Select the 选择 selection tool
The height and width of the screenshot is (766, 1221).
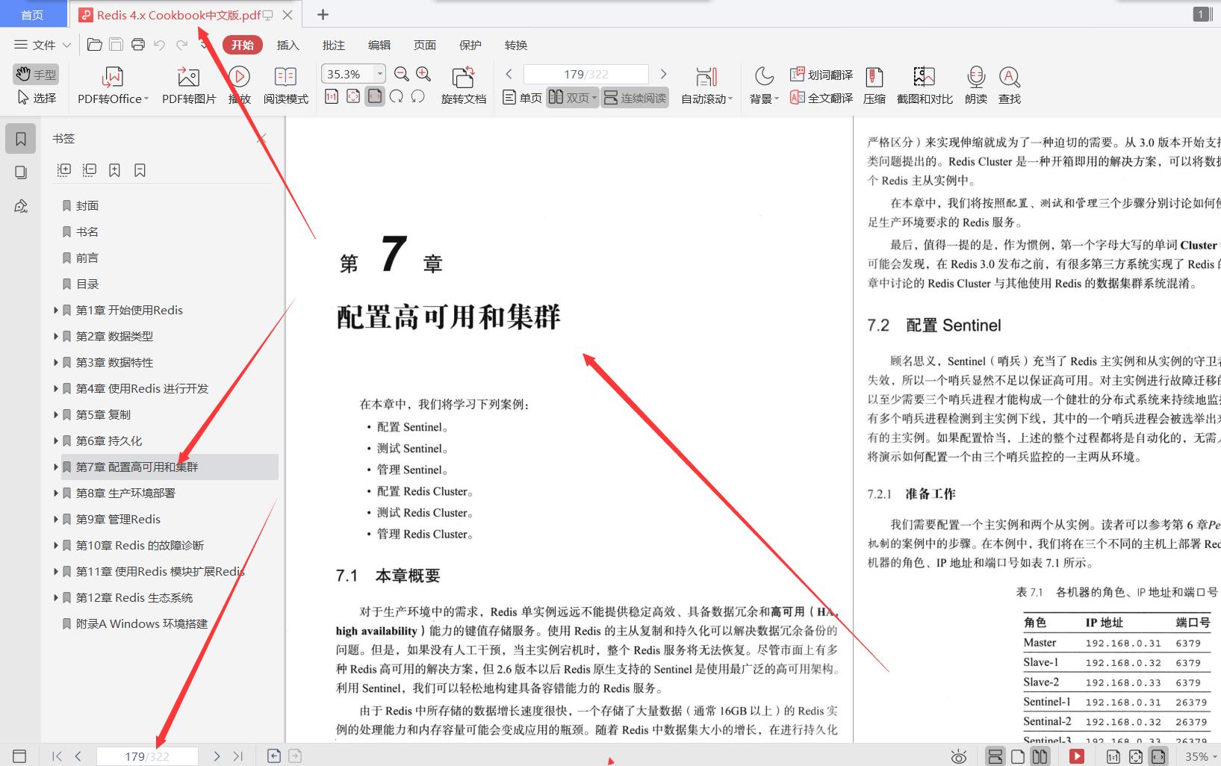click(36, 98)
